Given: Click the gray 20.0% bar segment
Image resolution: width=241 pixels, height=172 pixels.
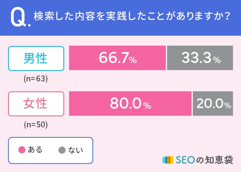Looking at the screenshot, I should click(x=213, y=104).
